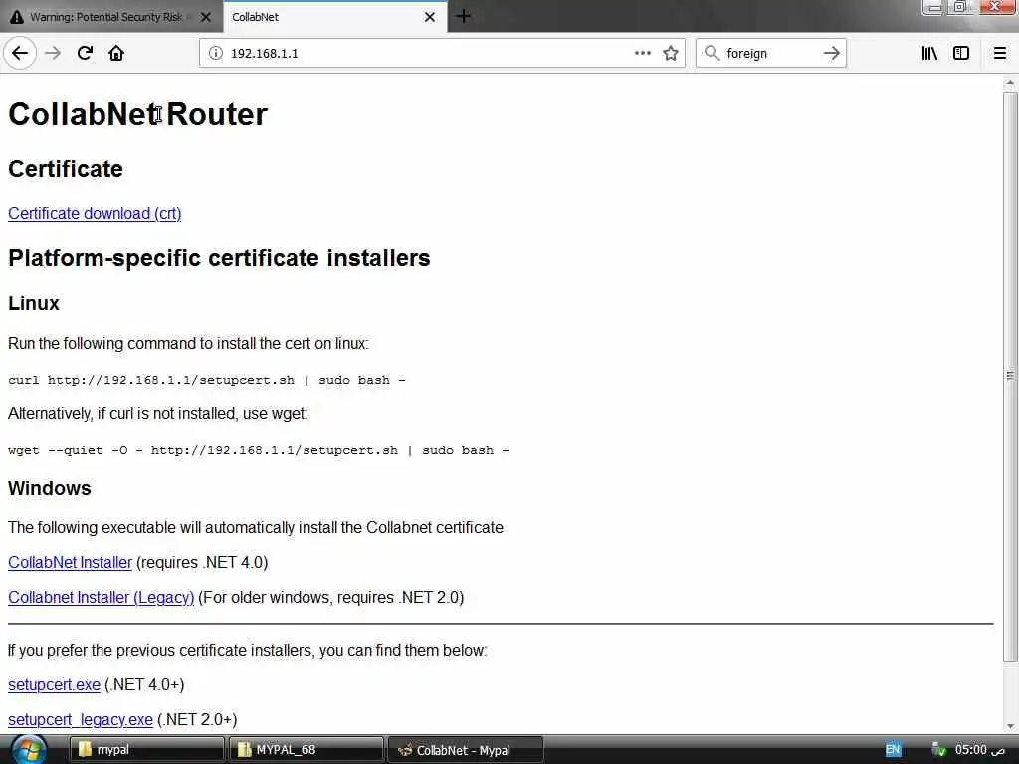Close the Potential Security Risk tab

[206, 17]
